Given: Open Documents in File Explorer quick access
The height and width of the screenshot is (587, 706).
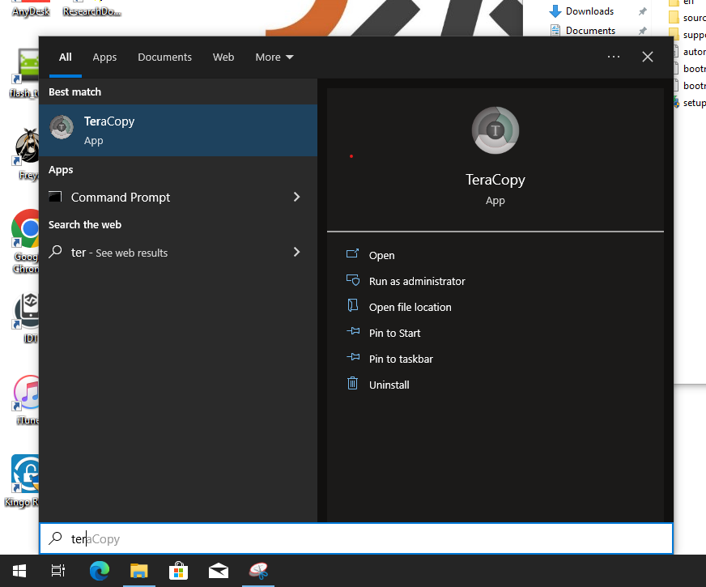Looking at the screenshot, I should pos(590,31).
